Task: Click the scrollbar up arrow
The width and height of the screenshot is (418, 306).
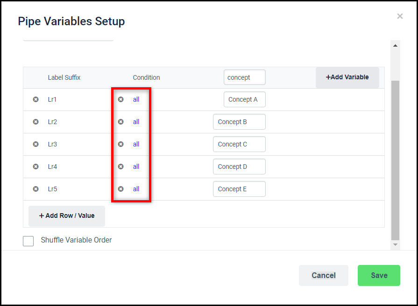Action: point(395,46)
